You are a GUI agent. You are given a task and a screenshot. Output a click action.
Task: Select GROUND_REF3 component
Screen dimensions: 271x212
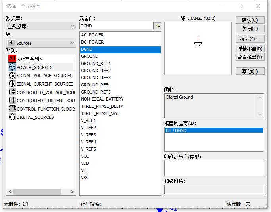(120, 78)
